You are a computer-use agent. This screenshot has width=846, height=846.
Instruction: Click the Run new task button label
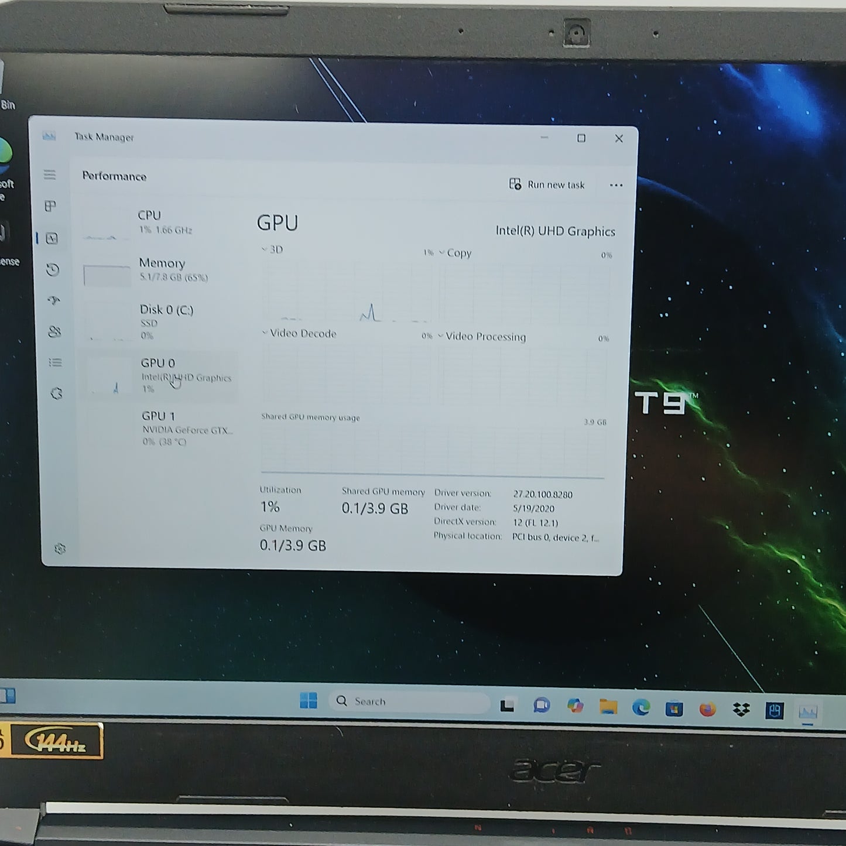(x=556, y=184)
